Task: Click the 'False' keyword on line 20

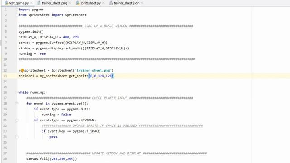Action: tap(66, 115)
